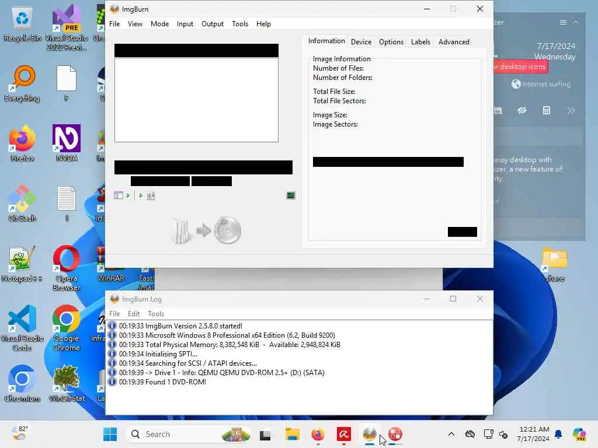Click the green calculator icon beside ImgBurn toolbar
Viewport: 598px width, 448px height.
[291, 195]
